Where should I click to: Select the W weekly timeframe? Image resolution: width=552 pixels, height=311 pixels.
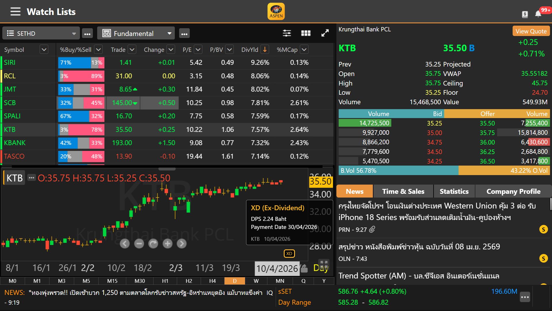256,281
